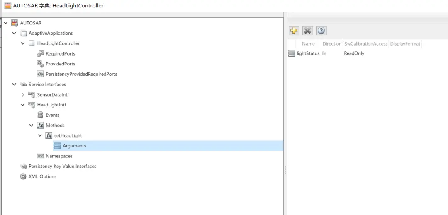
Task: Collapse the HeadLightController node
Action: 23,43
